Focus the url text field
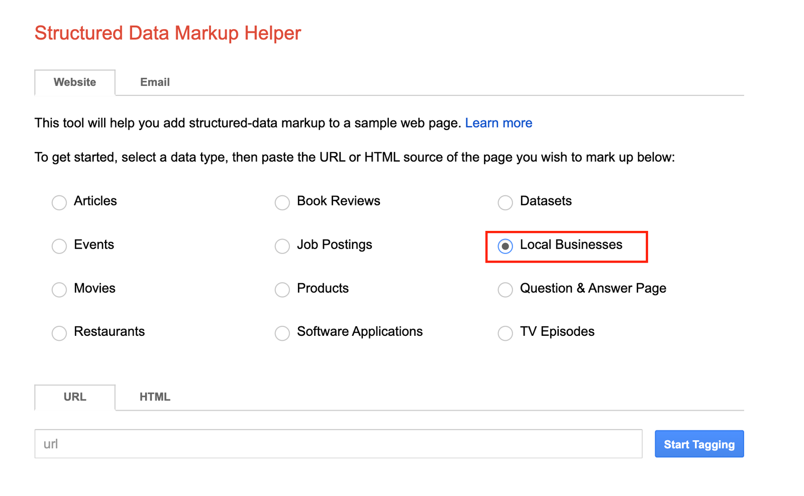 (x=338, y=444)
